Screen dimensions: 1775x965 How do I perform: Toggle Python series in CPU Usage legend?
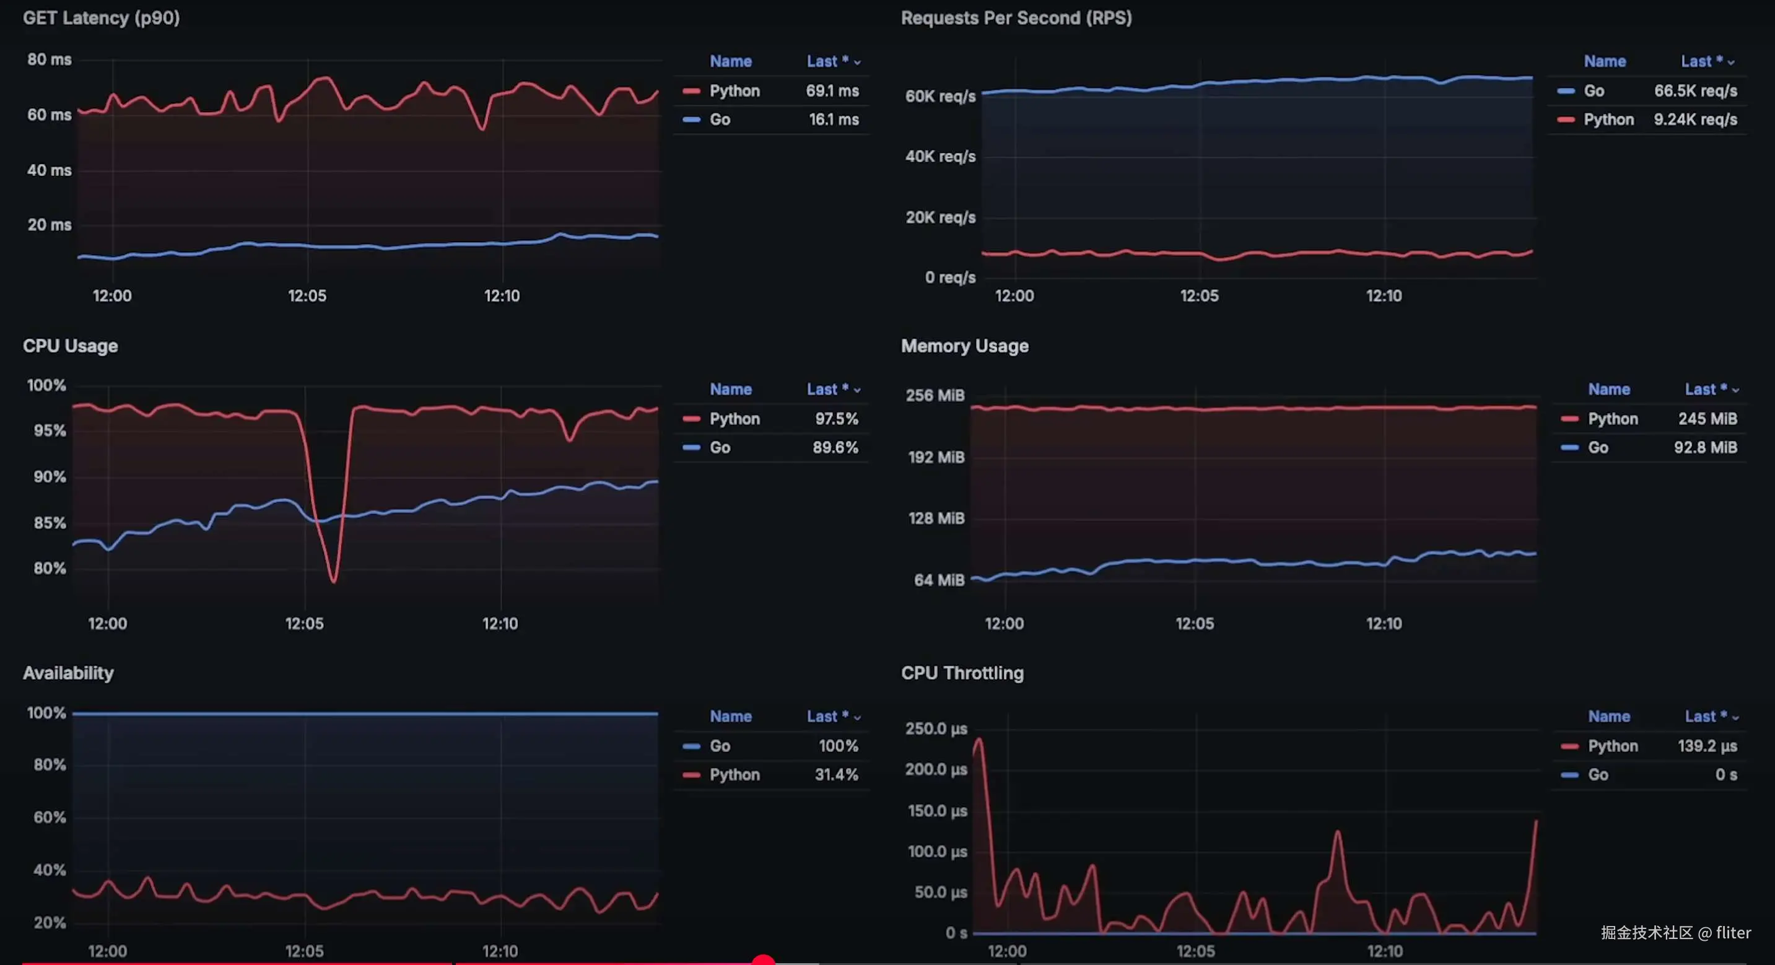[x=735, y=419]
